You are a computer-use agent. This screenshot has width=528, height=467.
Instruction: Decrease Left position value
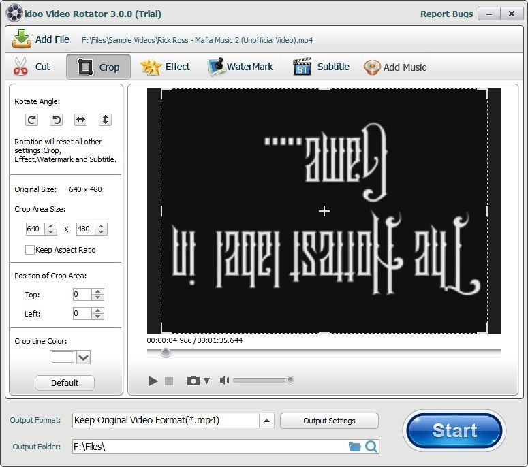click(x=97, y=317)
